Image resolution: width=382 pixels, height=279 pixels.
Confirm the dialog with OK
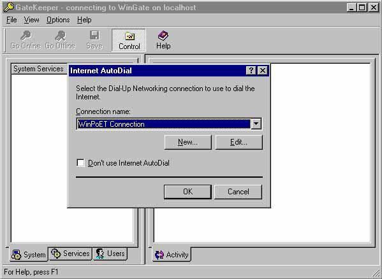(187, 192)
